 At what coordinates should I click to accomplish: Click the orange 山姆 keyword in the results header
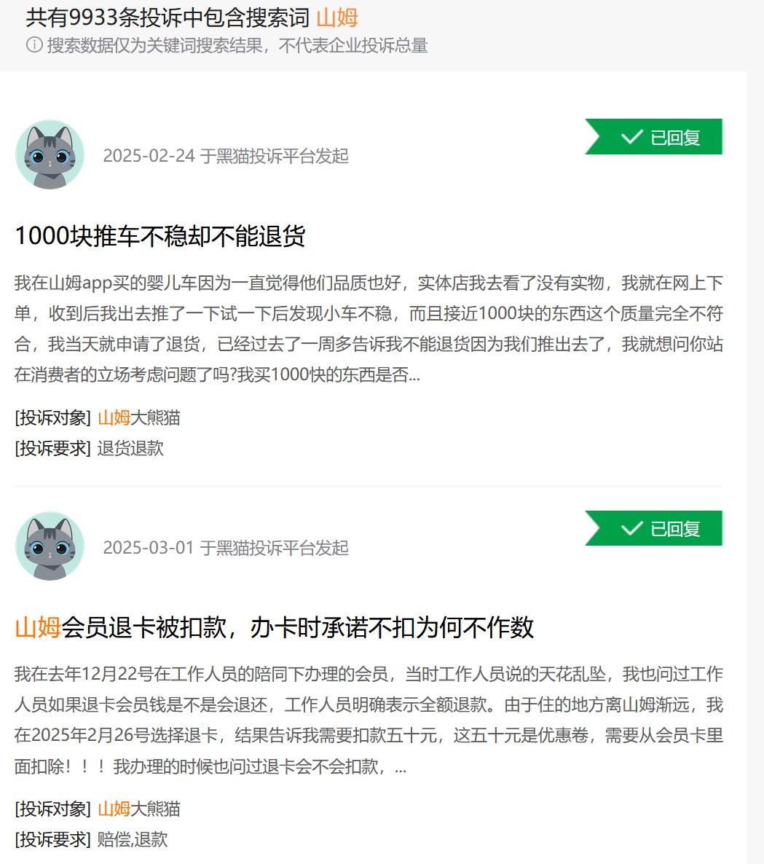click(337, 17)
